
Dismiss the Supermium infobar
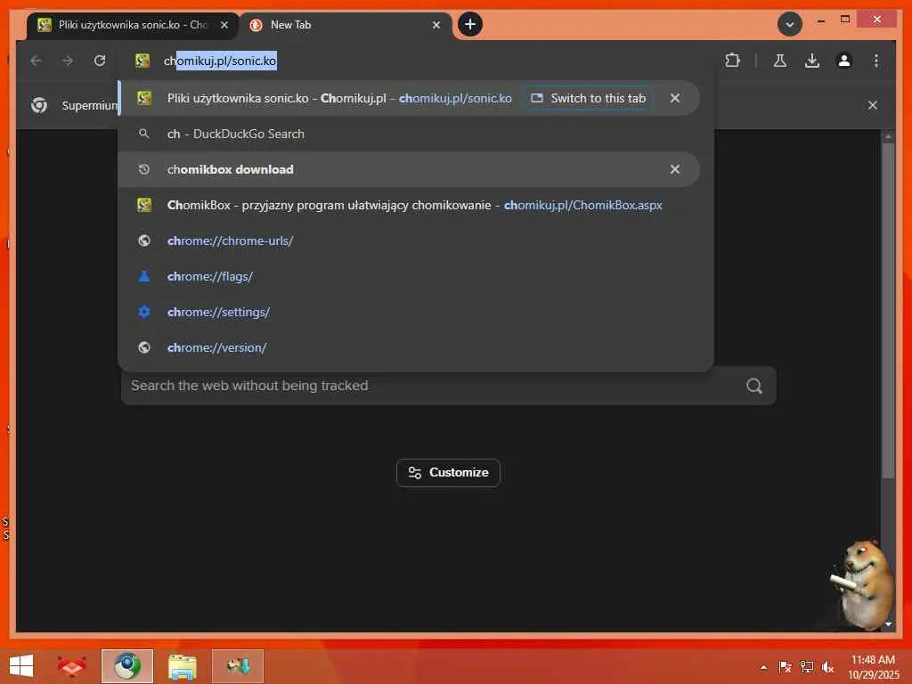873,105
